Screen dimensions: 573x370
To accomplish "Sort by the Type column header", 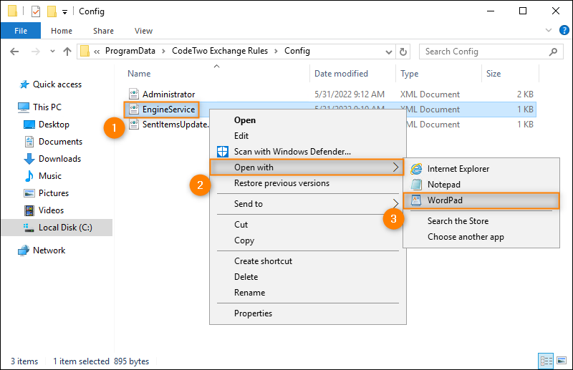I will click(x=409, y=74).
